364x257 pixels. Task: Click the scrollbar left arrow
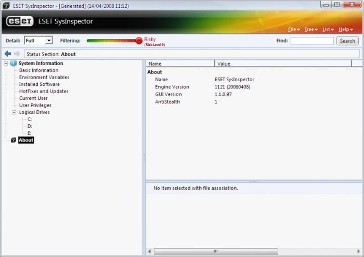pos(150,251)
